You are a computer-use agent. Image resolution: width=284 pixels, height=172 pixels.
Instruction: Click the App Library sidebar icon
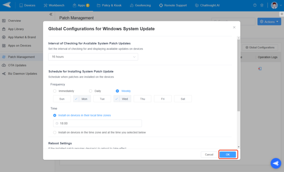(4, 29)
